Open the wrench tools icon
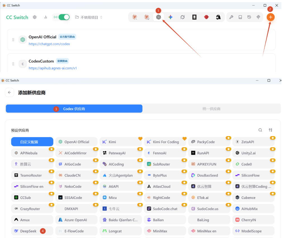 click(231, 17)
